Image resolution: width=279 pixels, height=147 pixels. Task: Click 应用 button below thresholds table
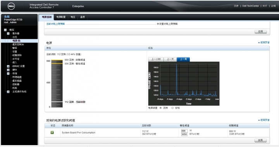260,140
